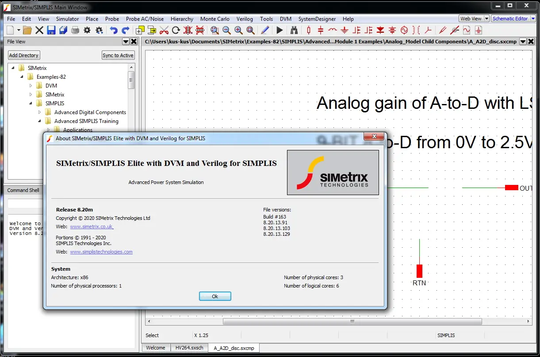
Task: Select the pencil wire tool
Action: coord(265,30)
